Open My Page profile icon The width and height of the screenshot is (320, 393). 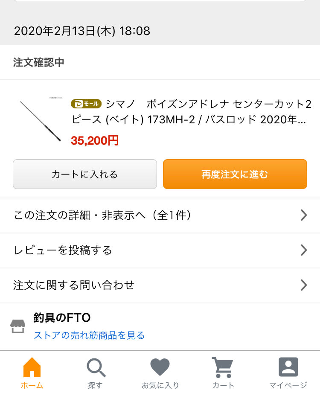pyautogui.click(x=288, y=367)
